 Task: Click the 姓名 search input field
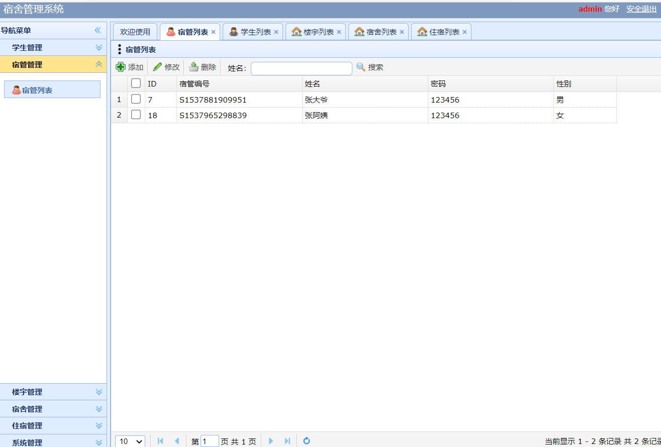[301, 68]
